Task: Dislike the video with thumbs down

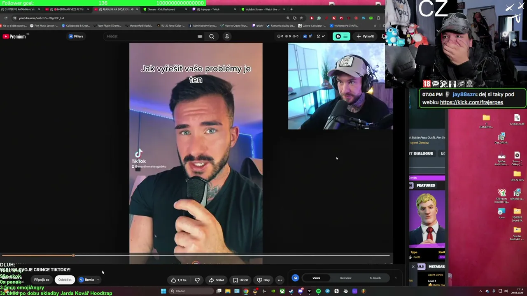Action: pyautogui.click(x=197, y=280)
